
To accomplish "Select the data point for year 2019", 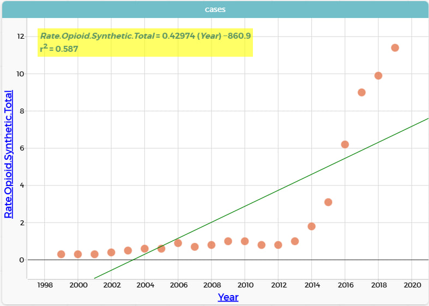I will pos(395,48).
